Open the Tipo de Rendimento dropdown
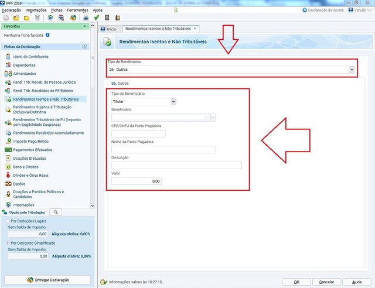Viewport: 375px width, 288px height. 352,70
